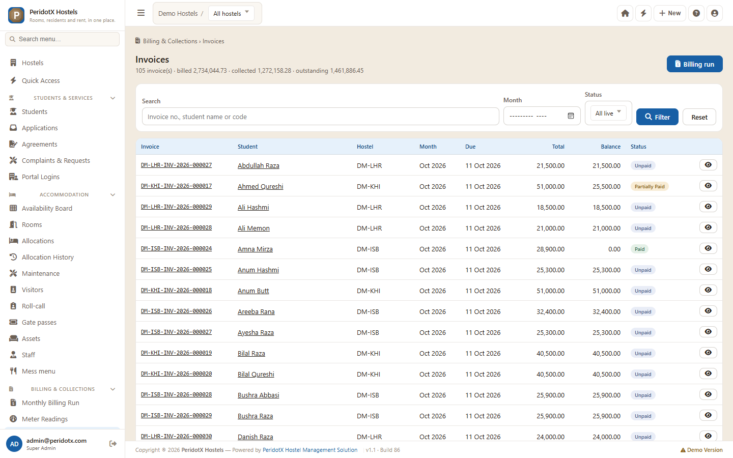Open the All hostels dropdown
The width and height of the screenshot is (733, 458).
coord(231,13)
